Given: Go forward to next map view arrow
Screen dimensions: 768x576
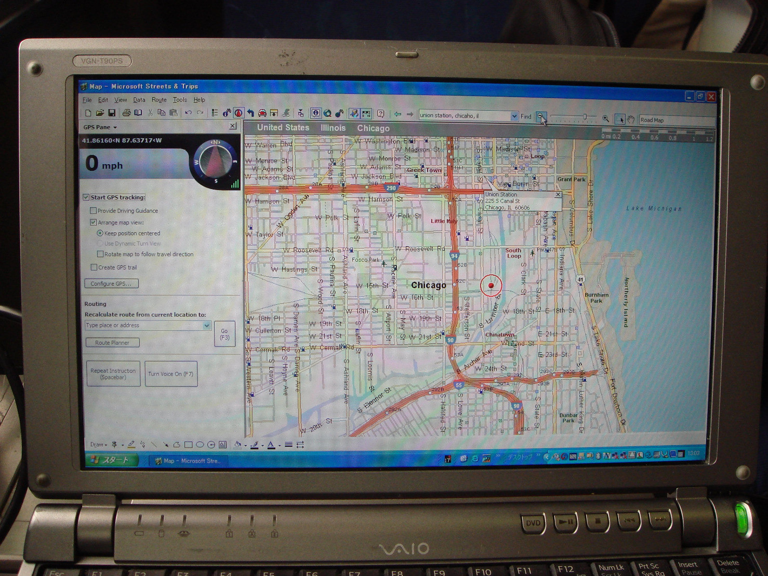Looking at the screenshot, I should 410,114.
